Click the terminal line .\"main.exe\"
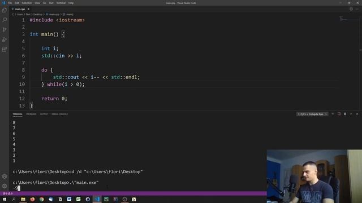Viewport: 362px width, 203px height. [x=55, y=183]
